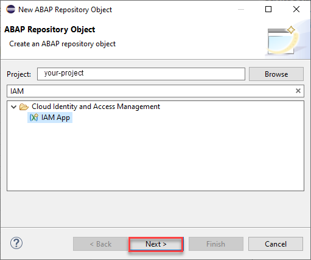This screenshot has height=260, width=311.
Task: Close the dialog with the X
Action: 296,9
